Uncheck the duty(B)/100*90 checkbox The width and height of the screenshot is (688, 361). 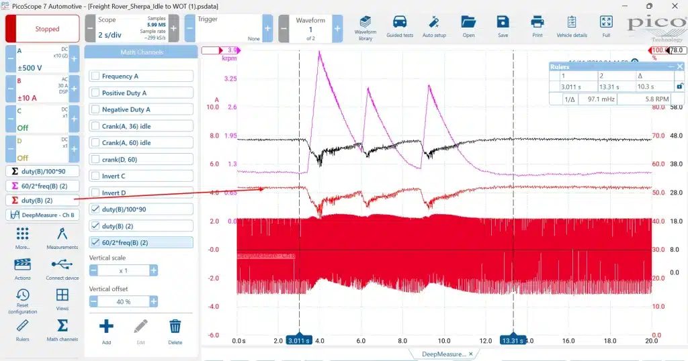[x=95, y=209]
